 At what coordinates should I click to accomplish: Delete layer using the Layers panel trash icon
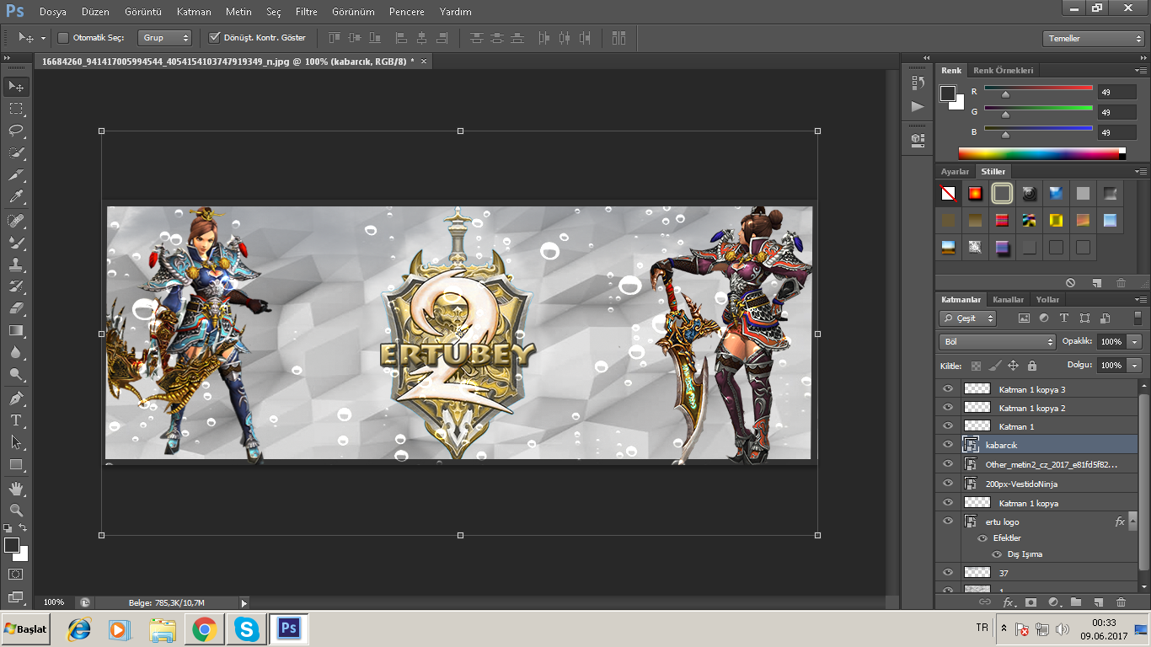coord(1121,602)
